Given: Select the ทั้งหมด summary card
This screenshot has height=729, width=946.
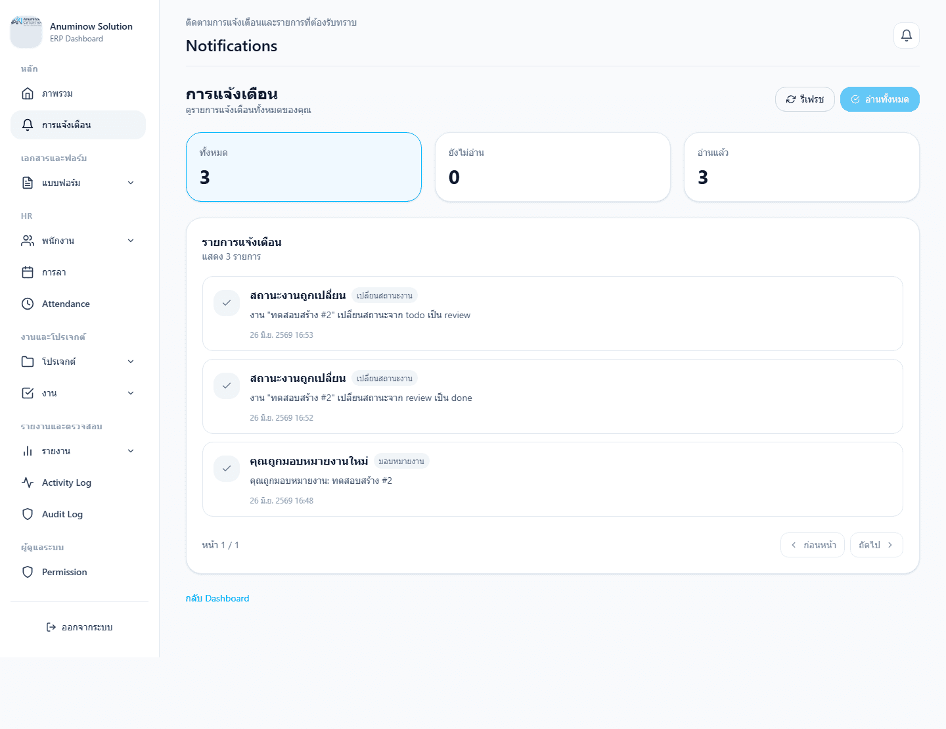Looking at the screenshot, I should tap(304, 167).
